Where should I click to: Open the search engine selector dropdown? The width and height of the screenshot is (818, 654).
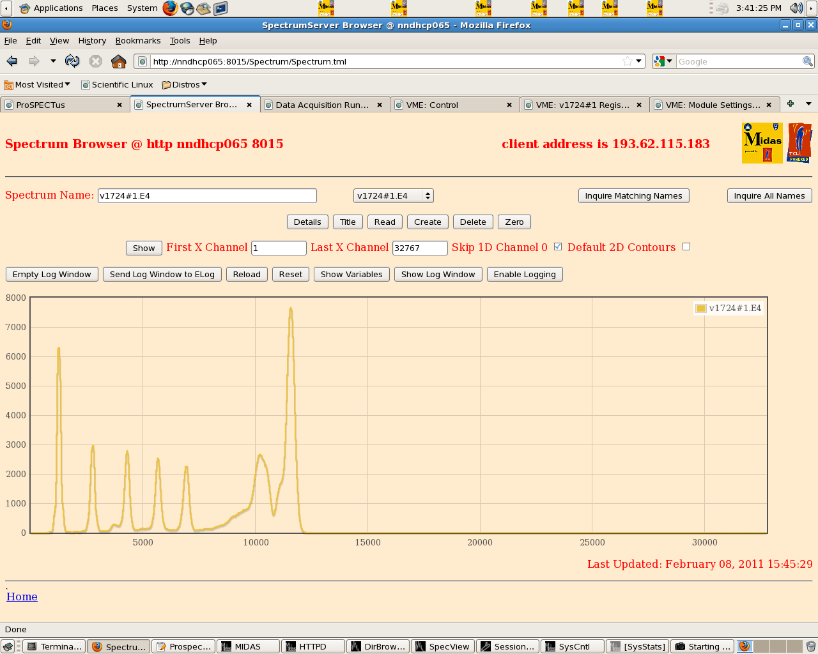(664, 61)
